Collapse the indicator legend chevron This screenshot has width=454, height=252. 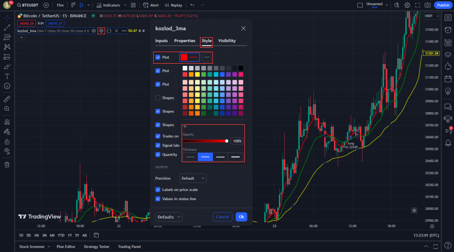(x=21, y=38)
